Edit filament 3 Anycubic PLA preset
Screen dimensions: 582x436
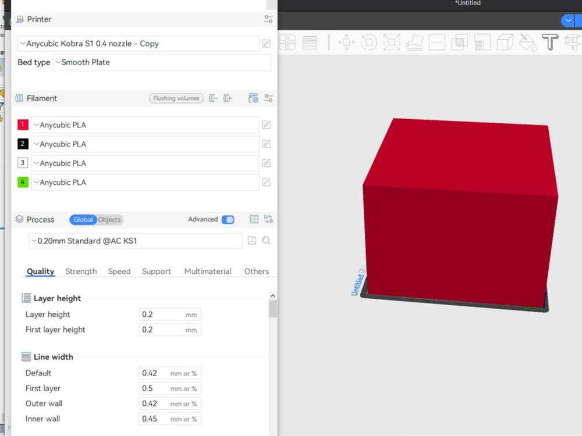pyautogui.click(x=266, y=163)
